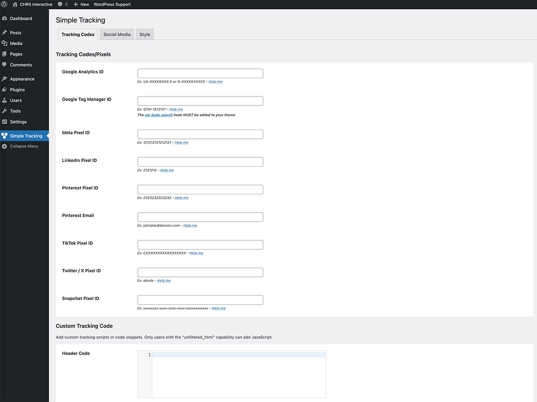This screenshot has width=537, height=402.
Task: Open Help me link for Meta Pixel
Action: [181, 142]
